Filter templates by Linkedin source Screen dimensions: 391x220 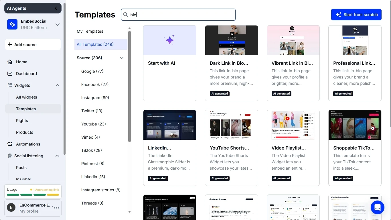[93, 177]
